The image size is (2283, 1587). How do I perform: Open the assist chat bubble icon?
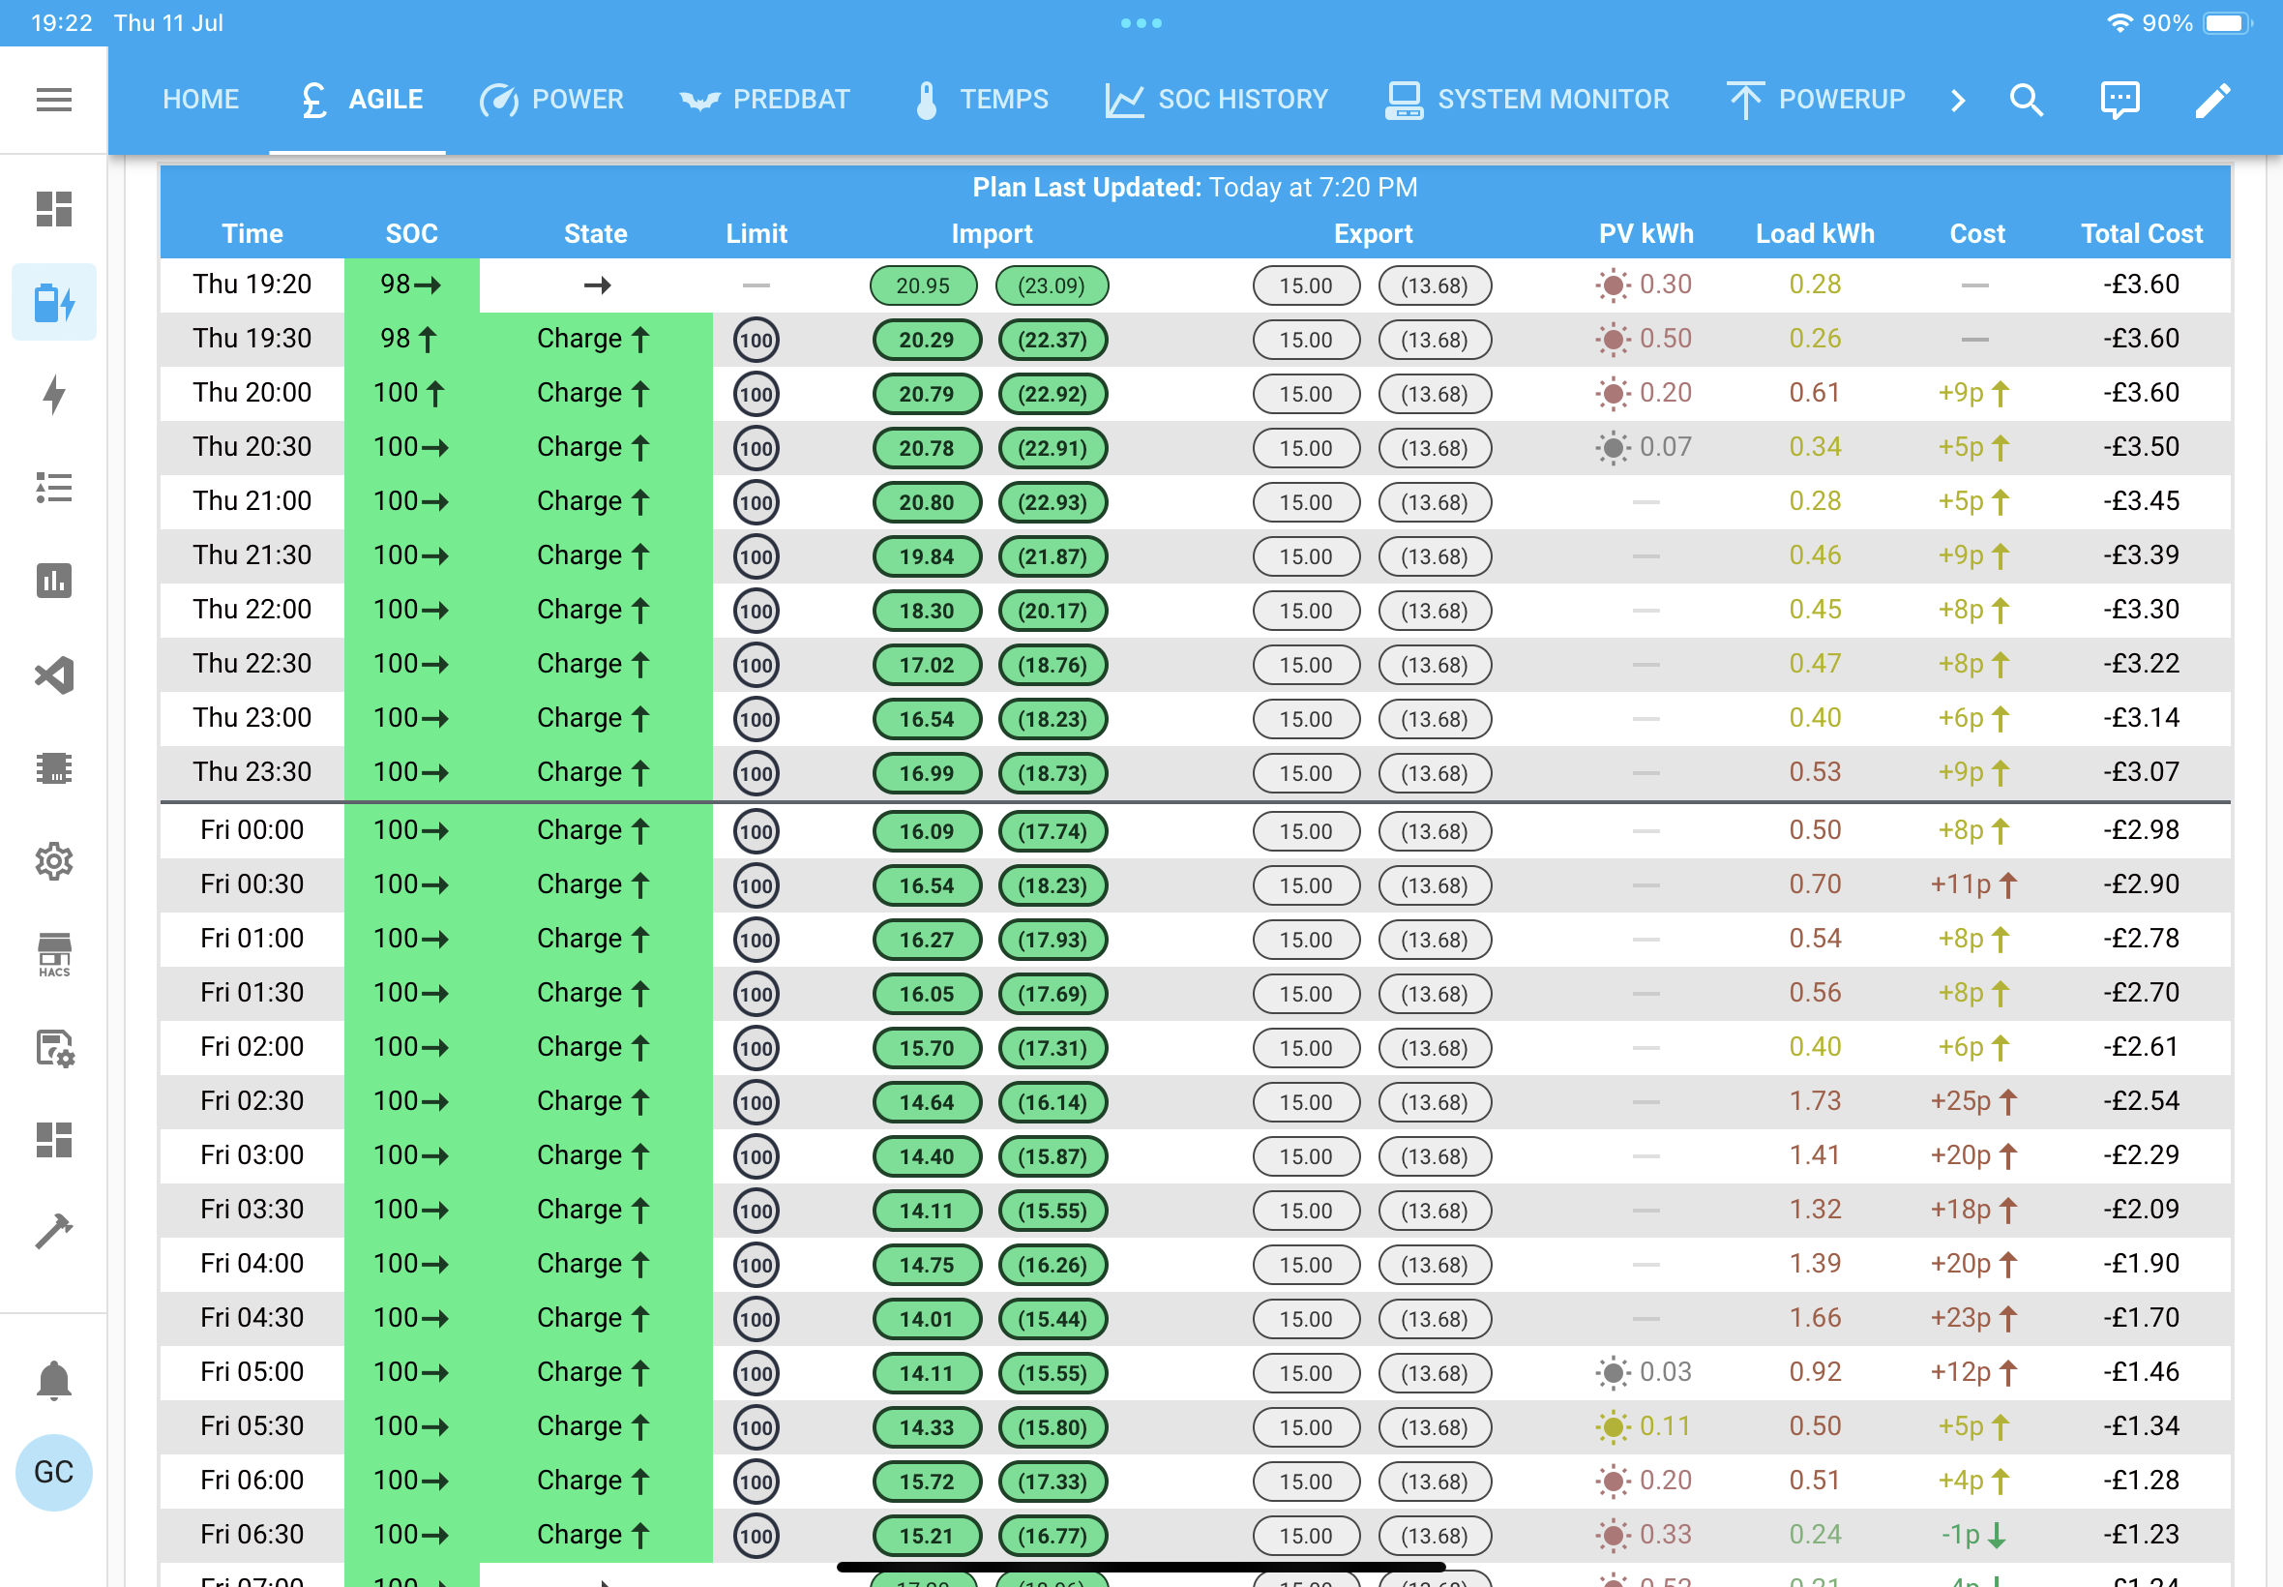[2120, 100]
